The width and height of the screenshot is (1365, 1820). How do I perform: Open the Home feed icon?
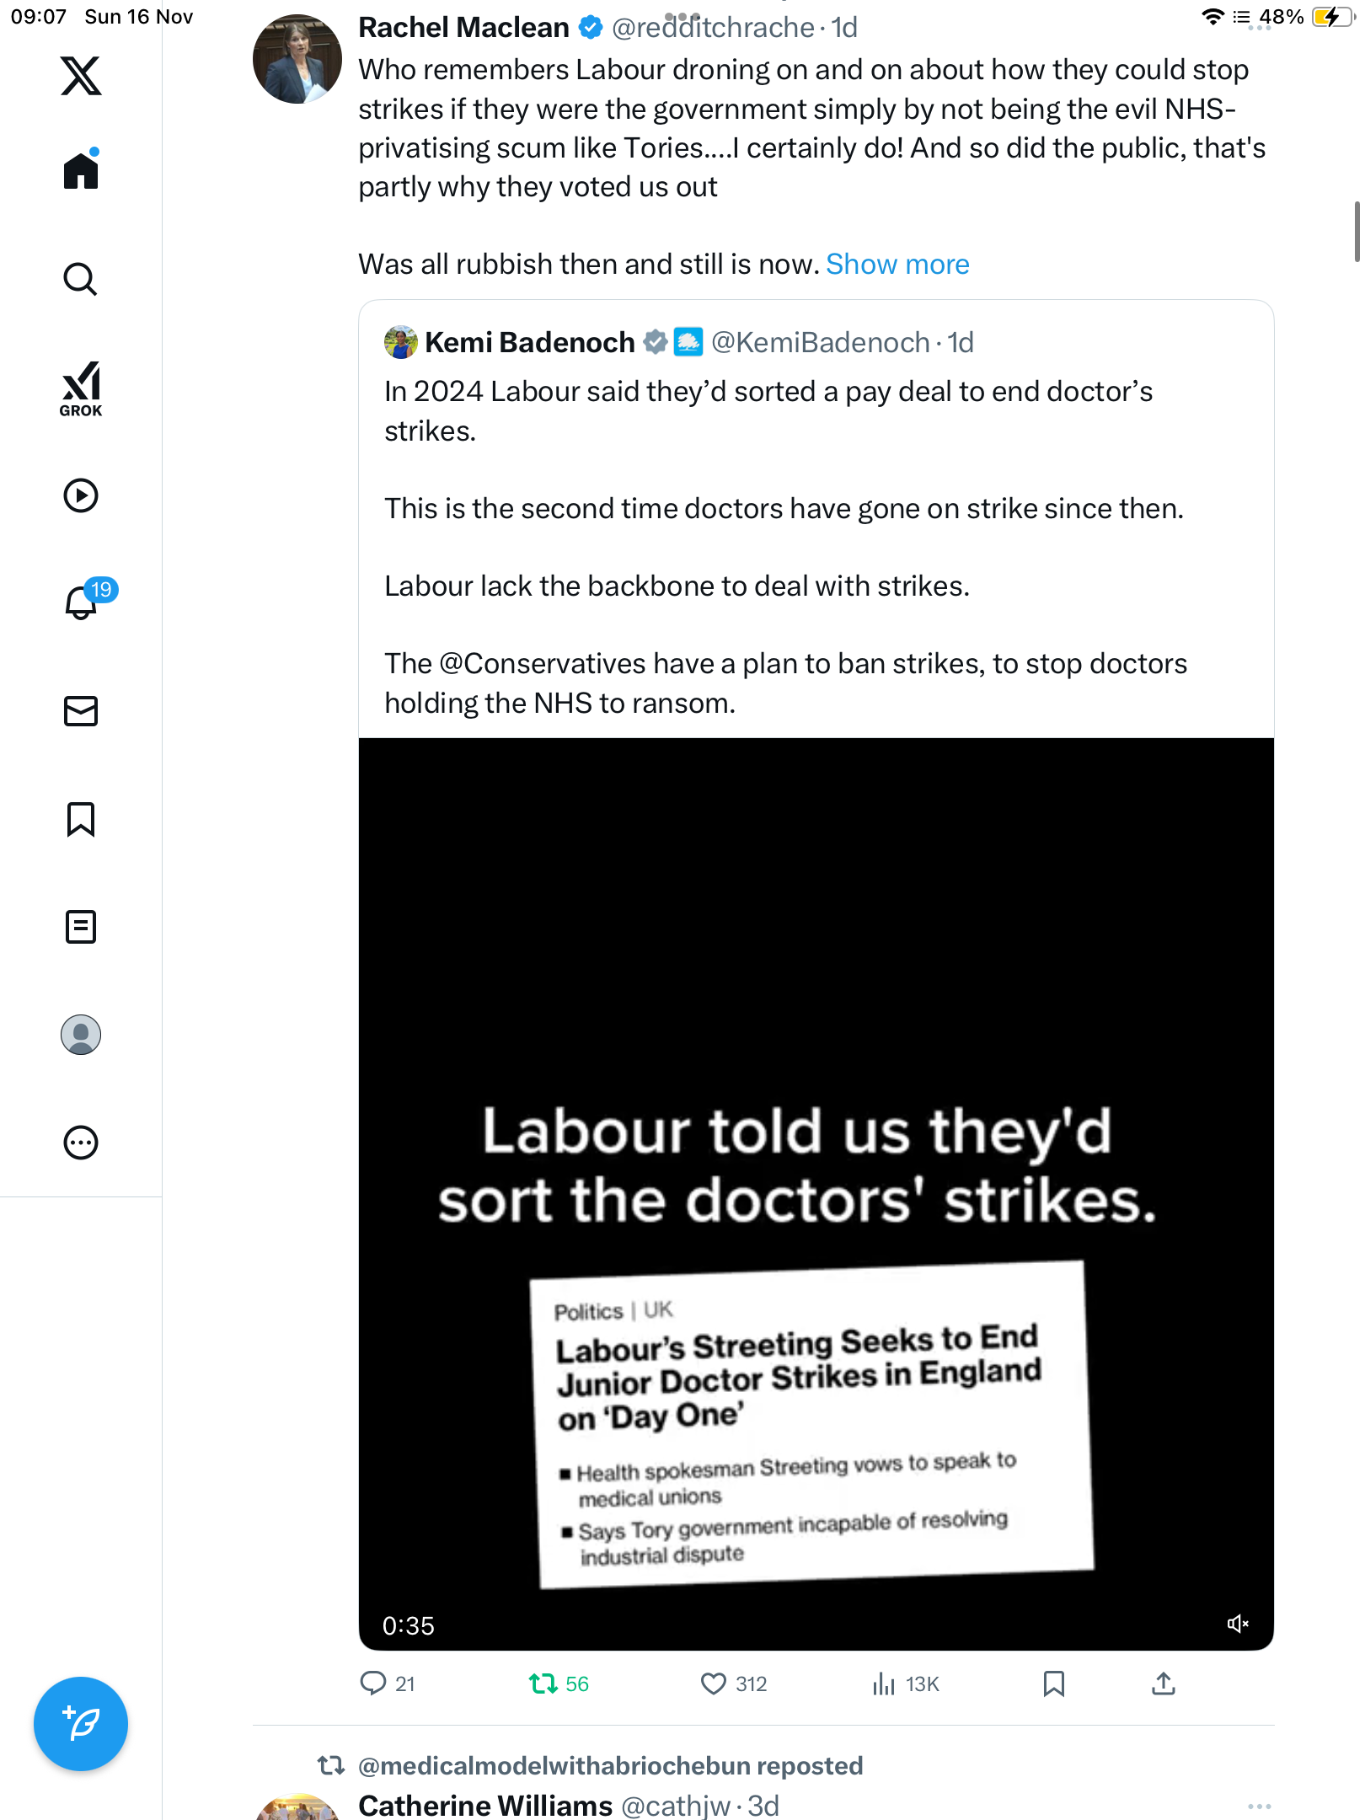pyautogui.click(x=81, y=171)
